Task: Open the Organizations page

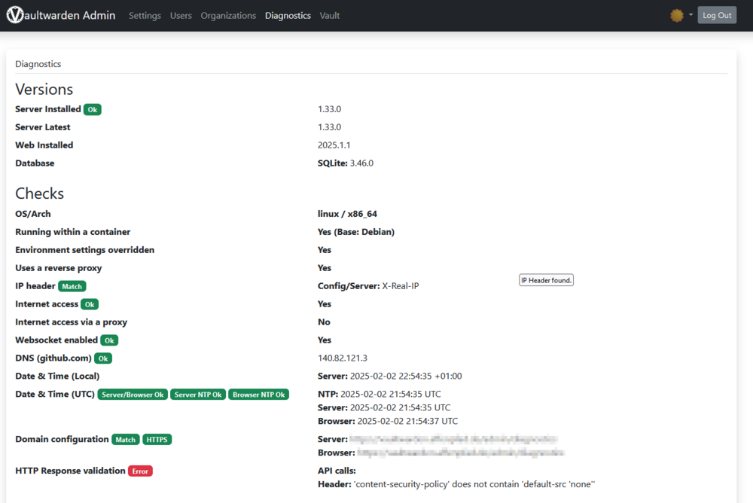Action: pos(228,15)
